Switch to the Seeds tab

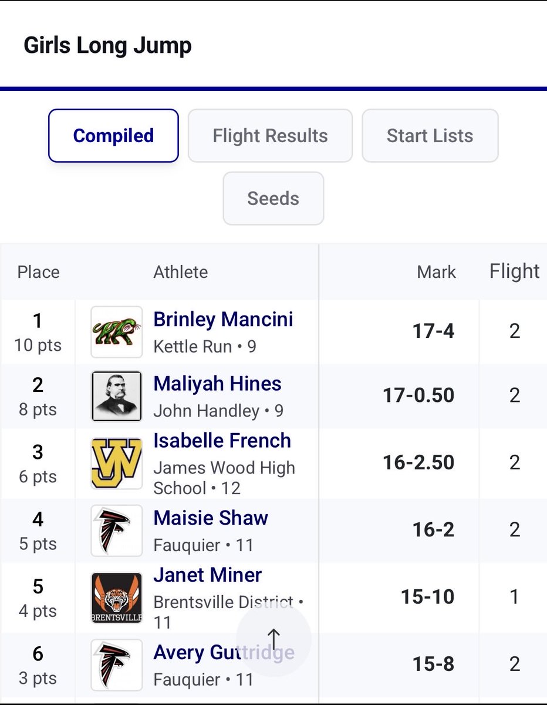(x=273, y=199)
